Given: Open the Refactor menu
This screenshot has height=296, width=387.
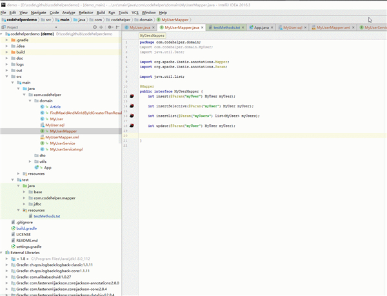Looking at the screenshot, I should point(85,12).
